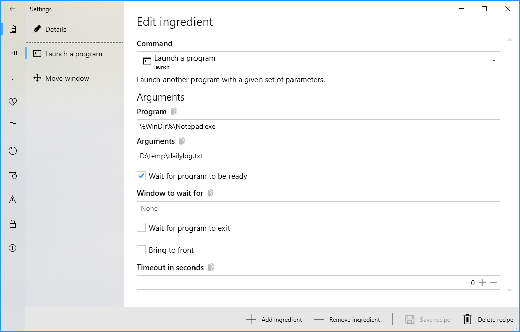
Task: Go back with the arrow beside Settings
Action: tap(12, 9)
